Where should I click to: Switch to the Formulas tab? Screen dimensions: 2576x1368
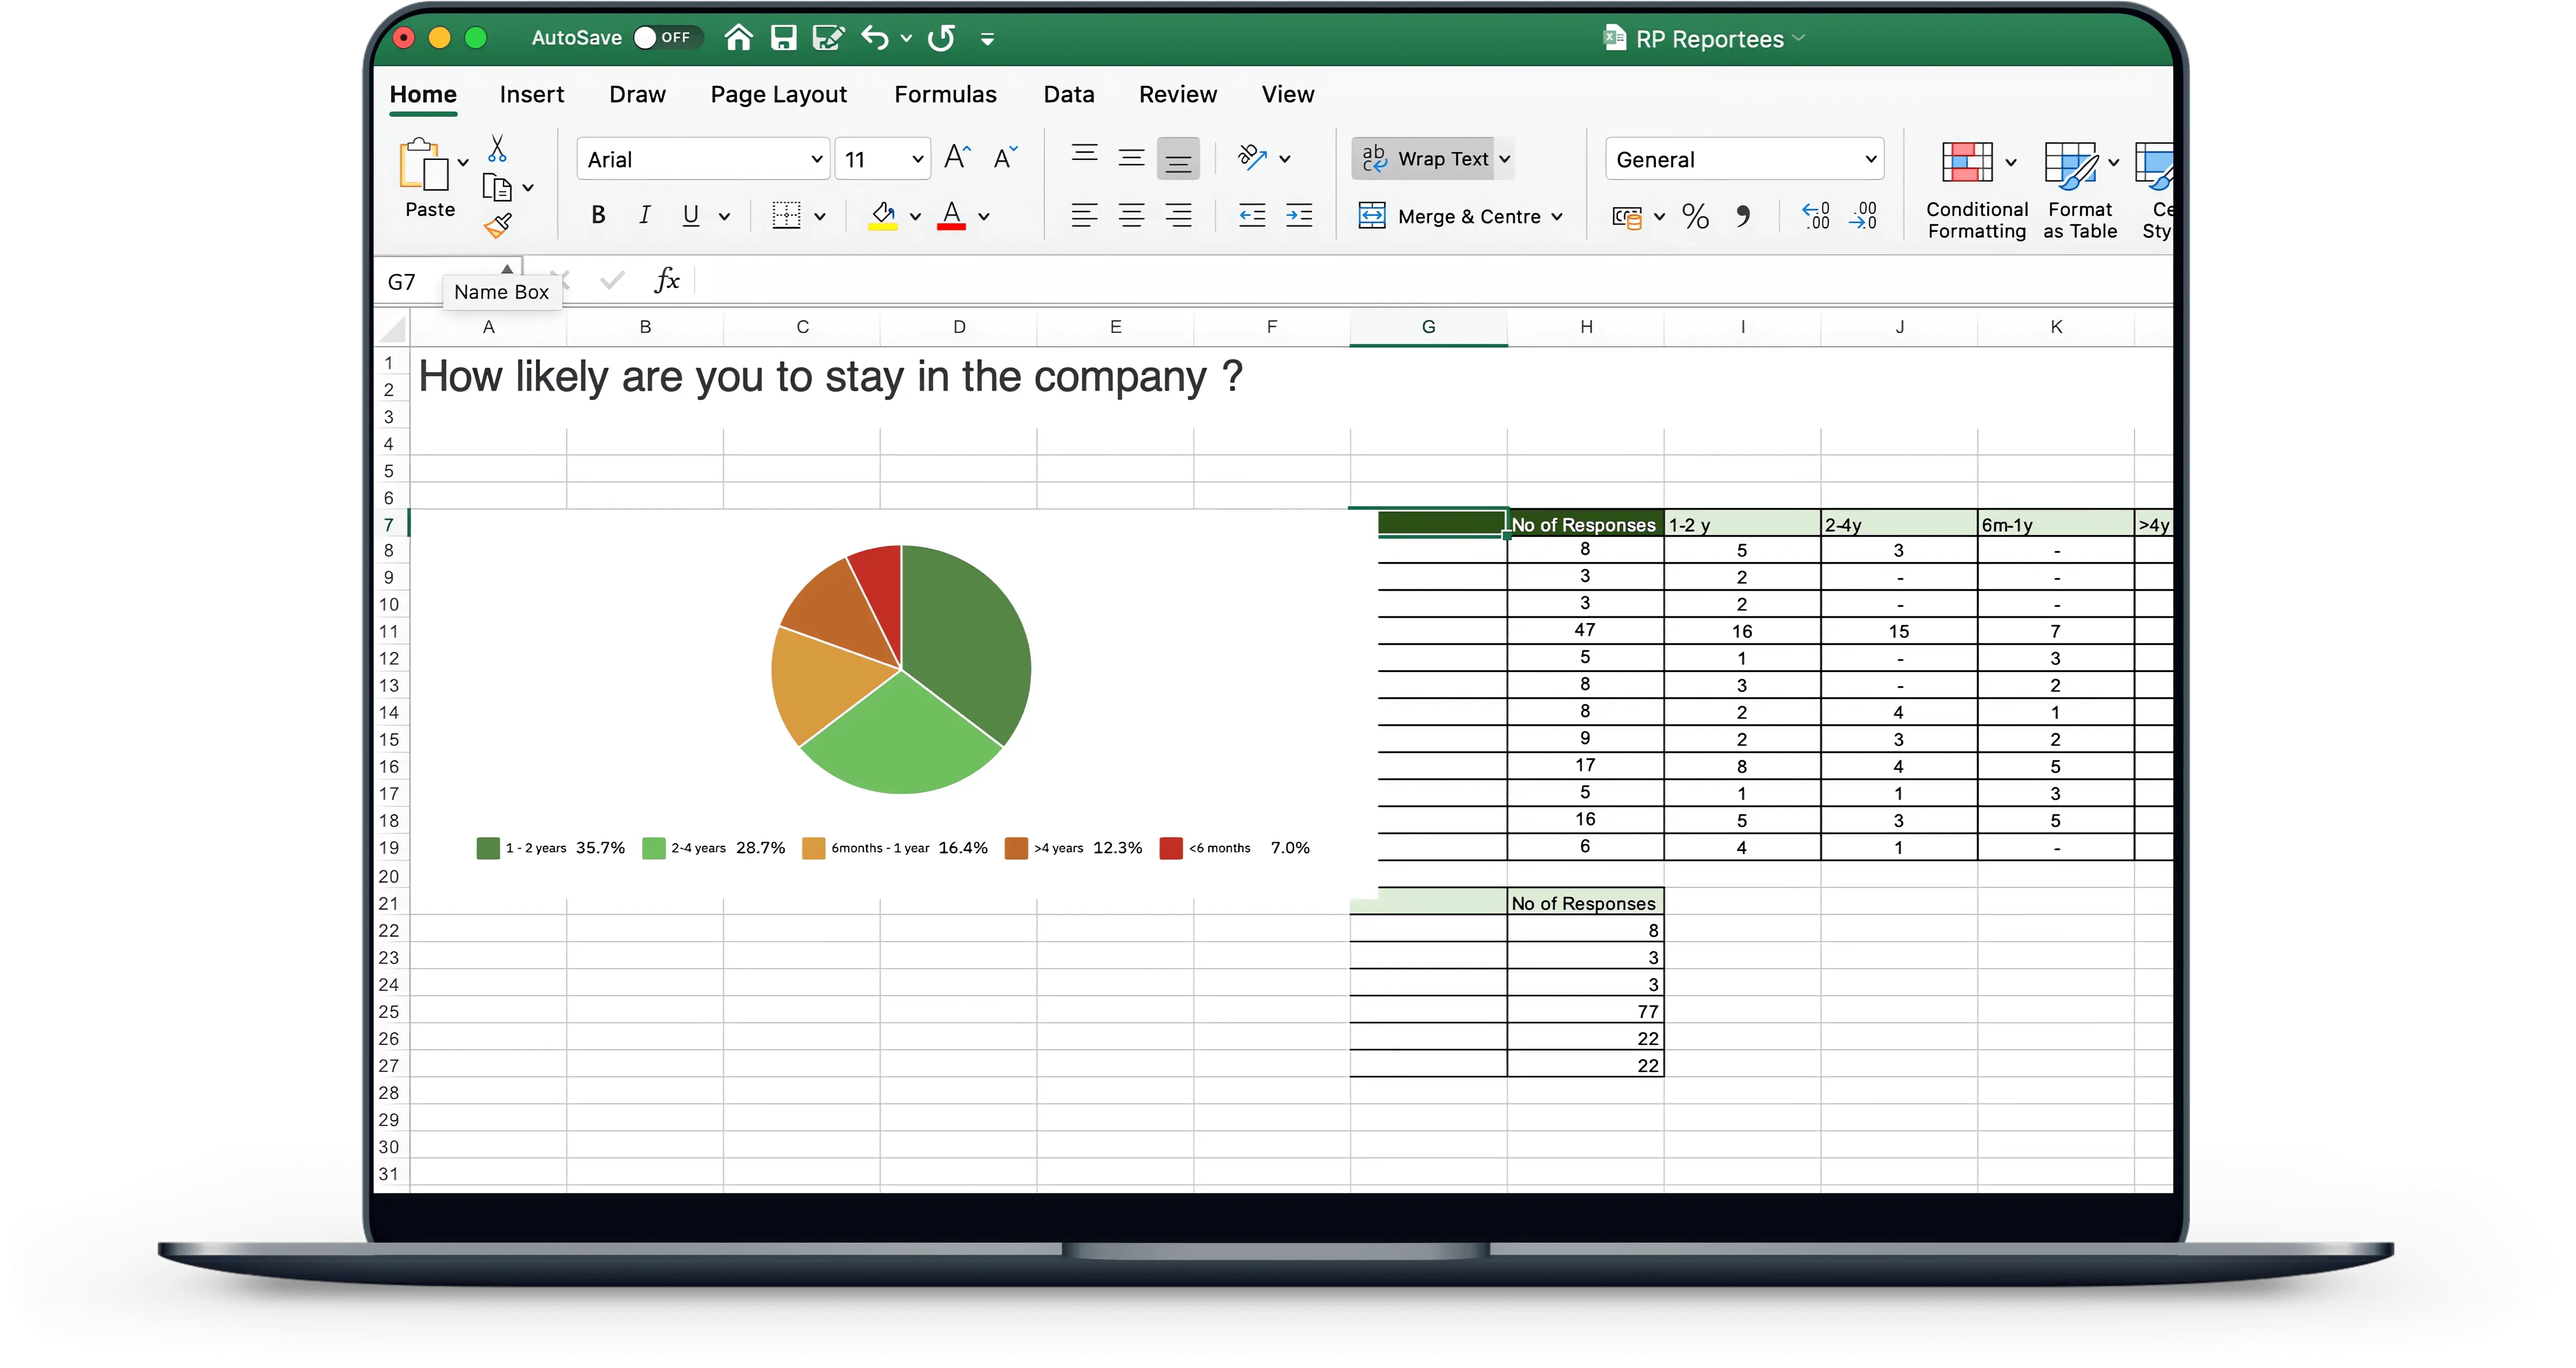[944, 94]
